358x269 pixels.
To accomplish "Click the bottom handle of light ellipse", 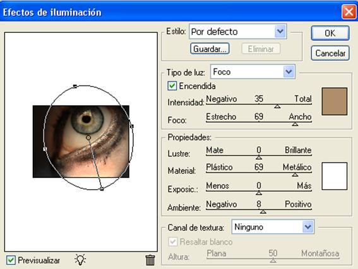I will pos(102,189).
